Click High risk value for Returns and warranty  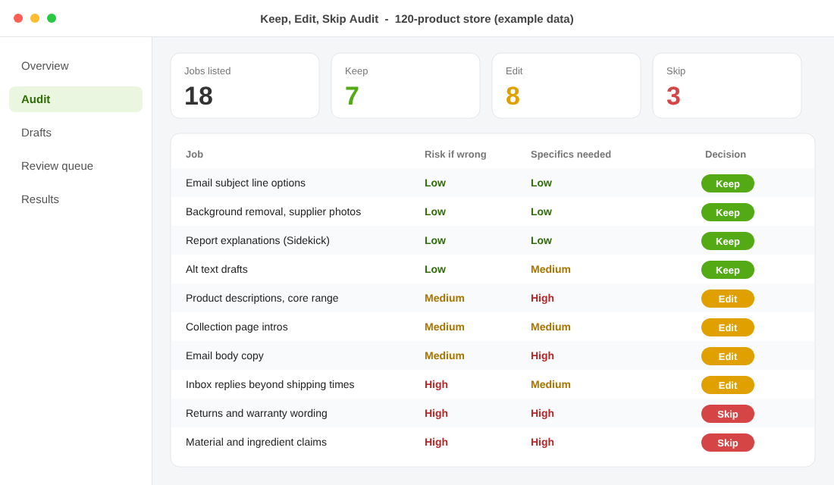click(436, 413)
